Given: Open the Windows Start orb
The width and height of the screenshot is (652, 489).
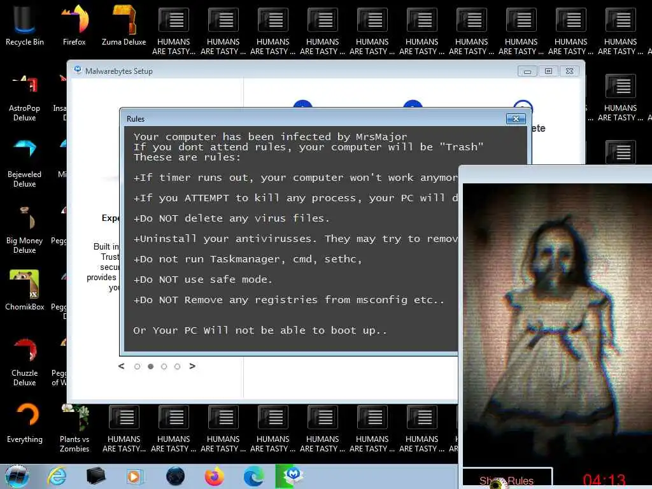Looking at the screenshot, I should (17, 476).
